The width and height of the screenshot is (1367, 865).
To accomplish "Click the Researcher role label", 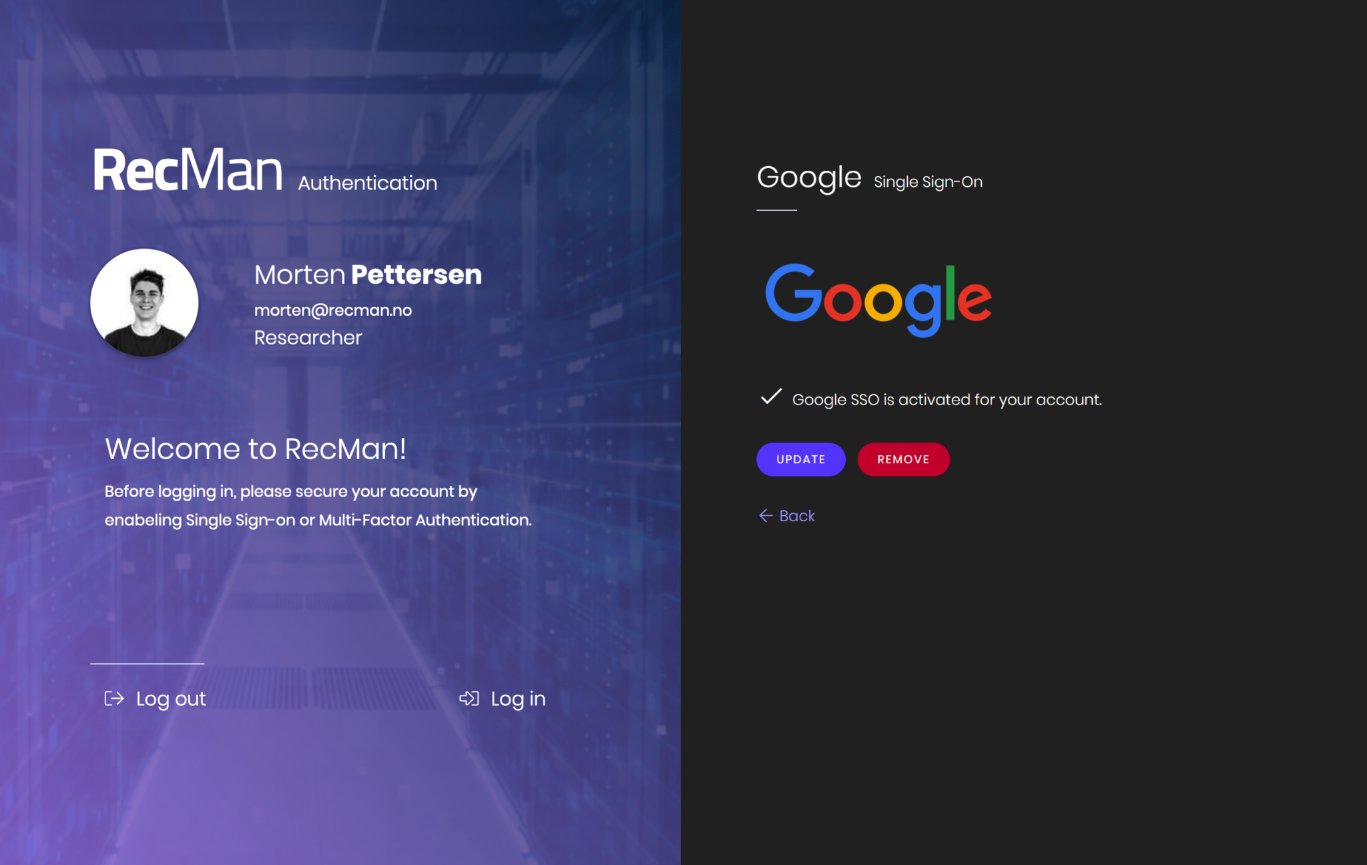I will click(x=308, y=338).
